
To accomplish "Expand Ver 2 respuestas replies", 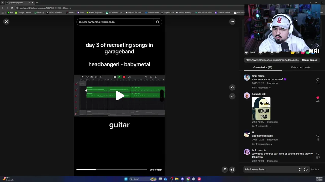I will 262,144.
